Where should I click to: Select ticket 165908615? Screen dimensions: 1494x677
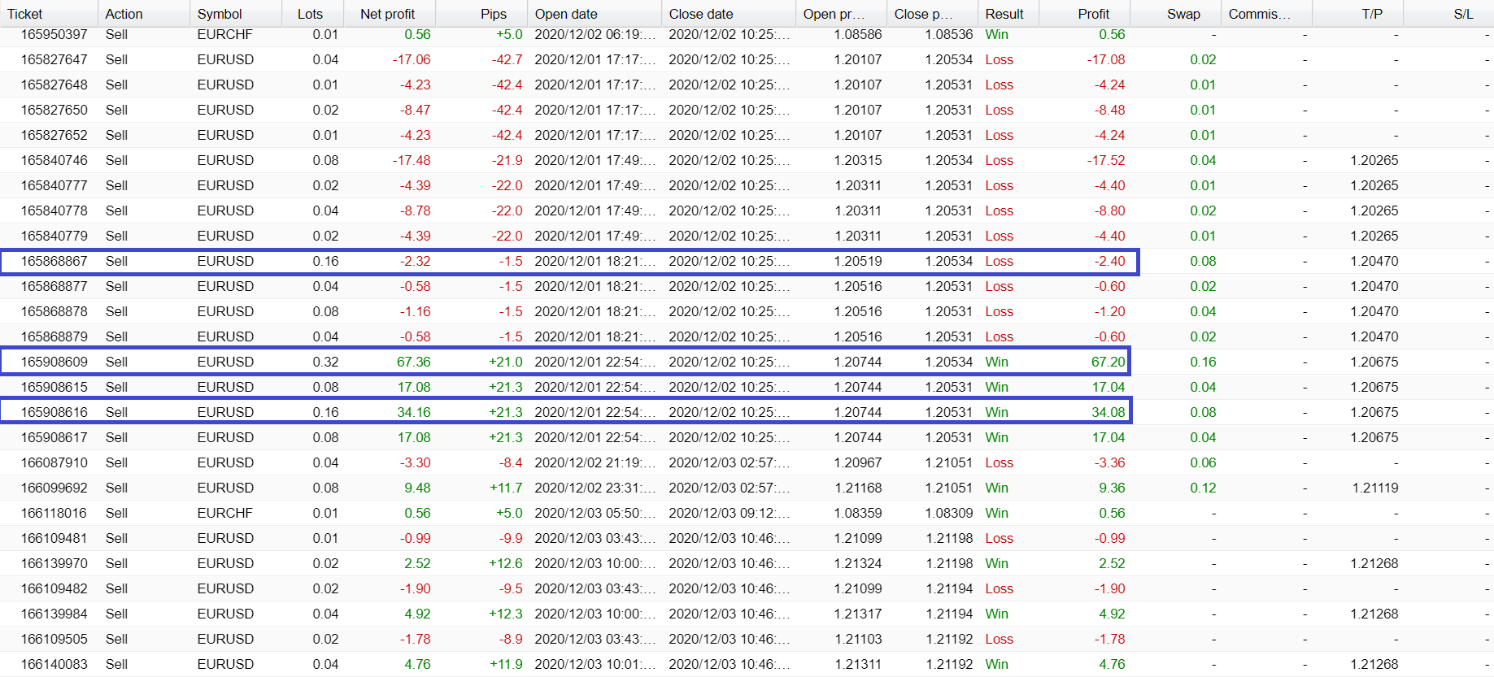click(54, 387)
